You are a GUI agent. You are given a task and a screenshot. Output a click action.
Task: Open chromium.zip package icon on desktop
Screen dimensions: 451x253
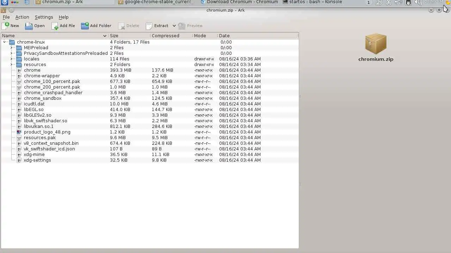(376, 44)
